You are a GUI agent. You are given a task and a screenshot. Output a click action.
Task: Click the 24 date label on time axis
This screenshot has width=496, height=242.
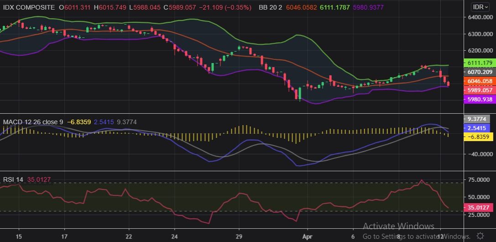[x=175, y=237]
